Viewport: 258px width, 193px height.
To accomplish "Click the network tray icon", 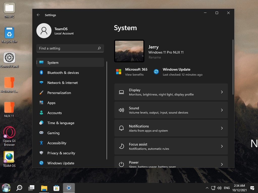I will (213, 188).
